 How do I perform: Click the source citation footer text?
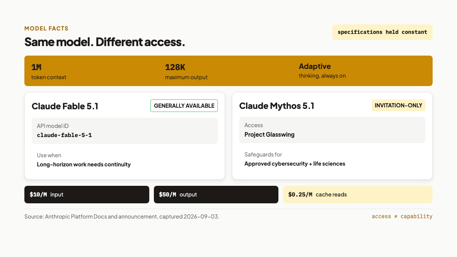click(122, 217)
